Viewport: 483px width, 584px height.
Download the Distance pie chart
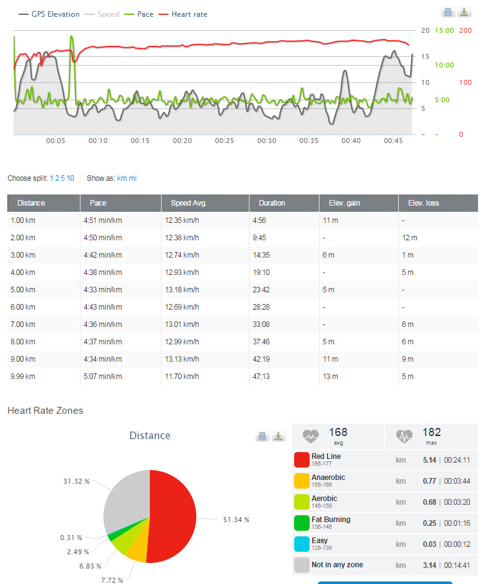(279, 437)
